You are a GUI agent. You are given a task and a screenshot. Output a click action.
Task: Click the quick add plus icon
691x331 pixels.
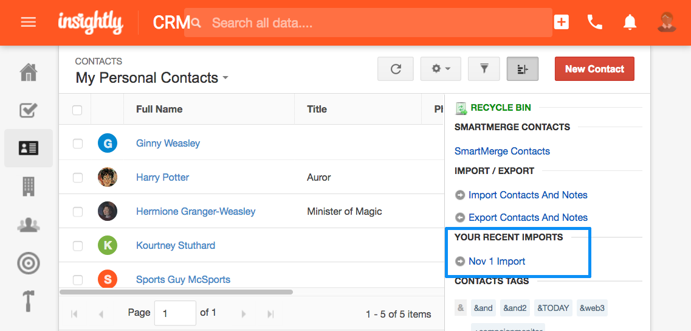coord(562,22)
